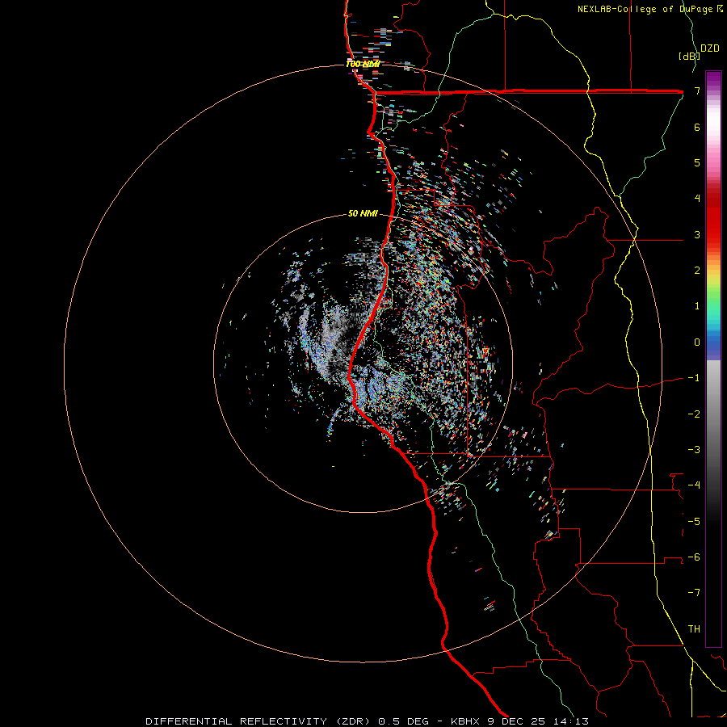Select the 5 value on the scale

pyautogui.click(x=697, y=162)
